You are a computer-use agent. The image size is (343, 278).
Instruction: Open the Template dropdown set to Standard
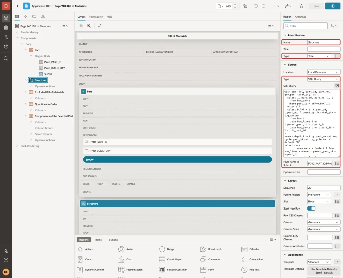(319, 262)
